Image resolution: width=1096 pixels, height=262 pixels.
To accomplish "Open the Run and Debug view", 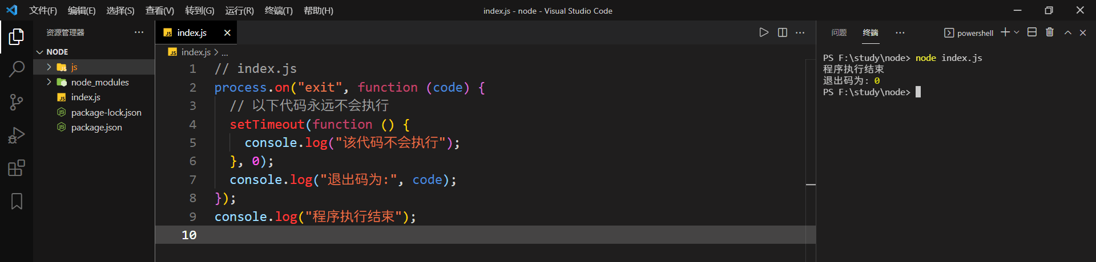I will click(17, 136).
